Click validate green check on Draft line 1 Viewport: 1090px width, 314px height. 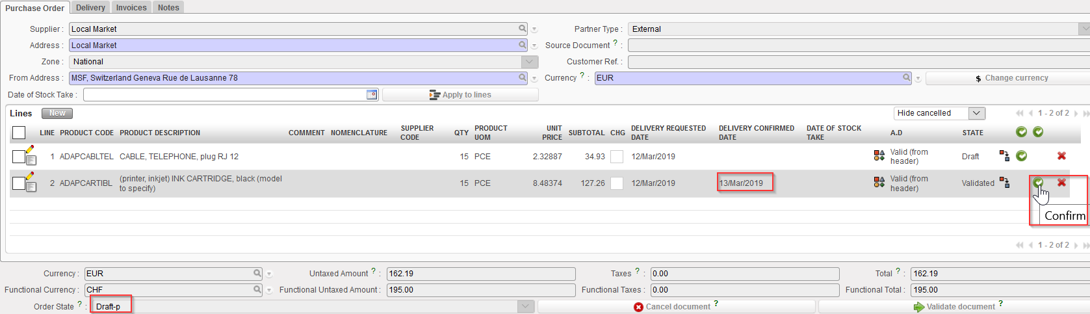[1021, 156]
